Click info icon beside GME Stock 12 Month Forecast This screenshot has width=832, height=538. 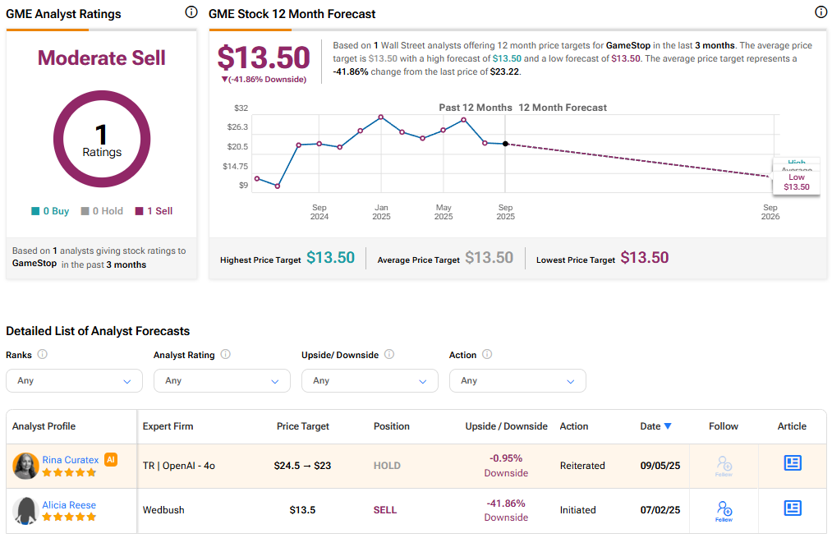821,12
